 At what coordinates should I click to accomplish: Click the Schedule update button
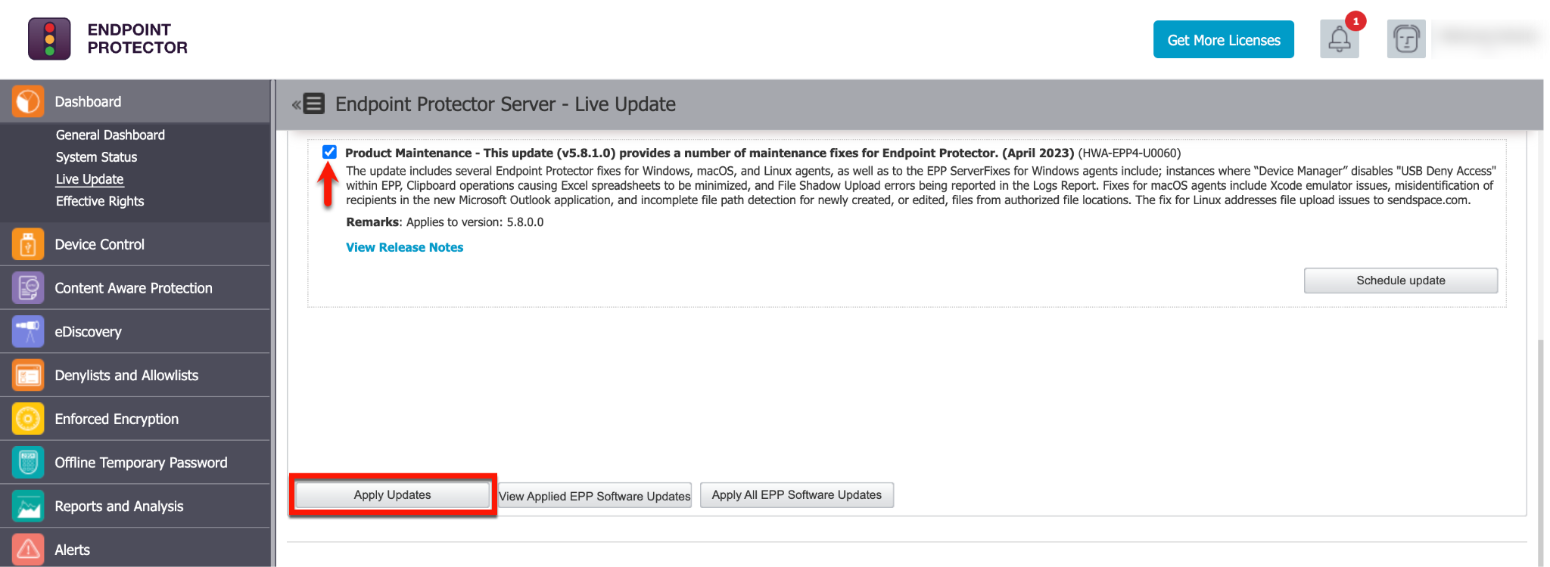click(x=1401, y=280)
